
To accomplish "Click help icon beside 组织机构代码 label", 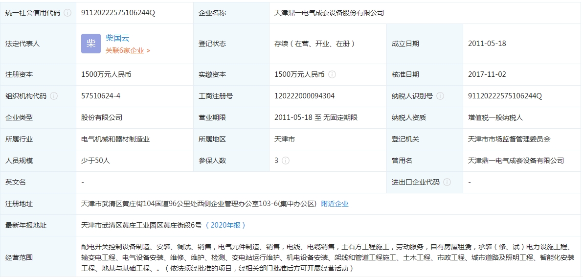I will point(54,96).
